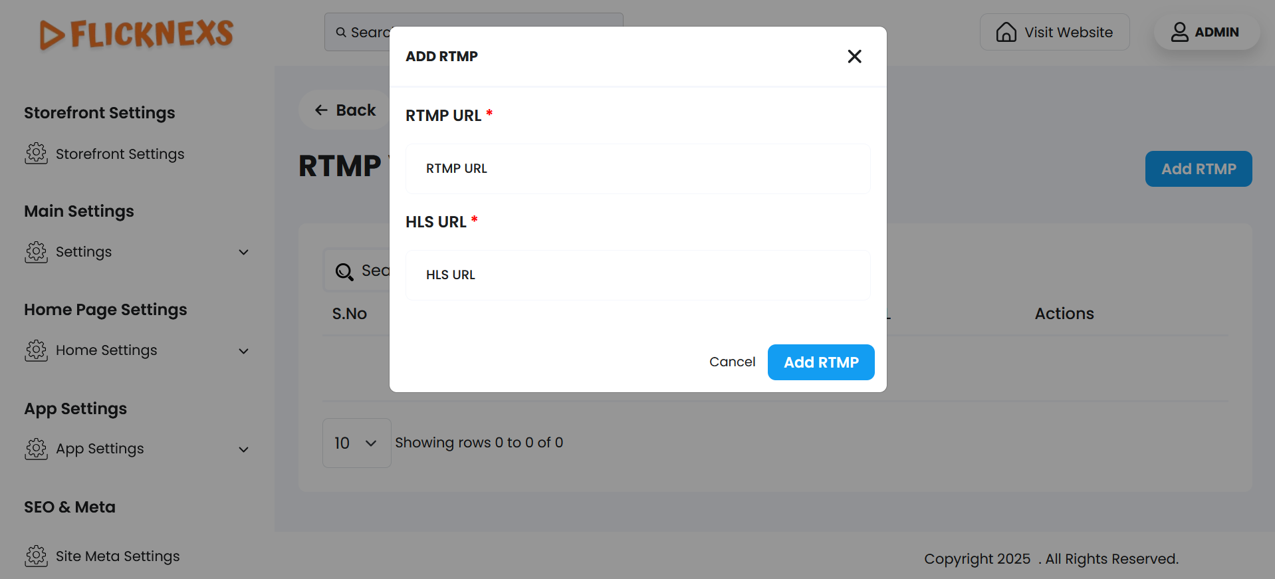1275x579 pixels.
Task: Click the home icon beside Visit Website
Action: click(1006, 32)
